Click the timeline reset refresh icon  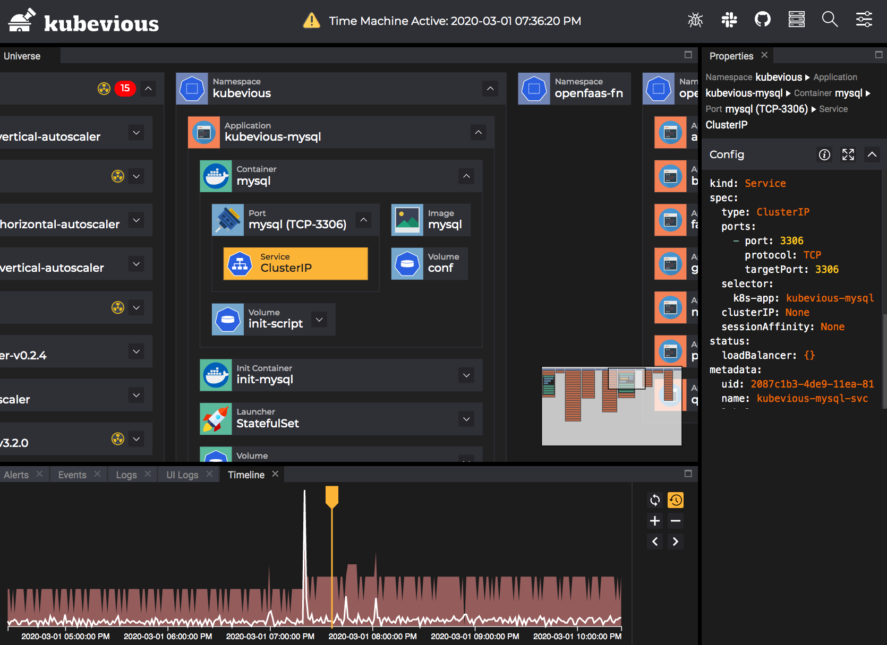click(655, 500)
